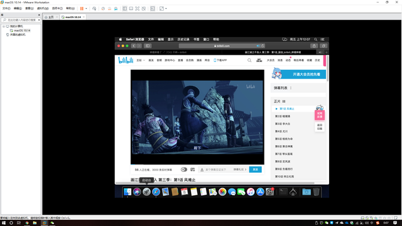Open the danmaku settings icon

[193, 169]
